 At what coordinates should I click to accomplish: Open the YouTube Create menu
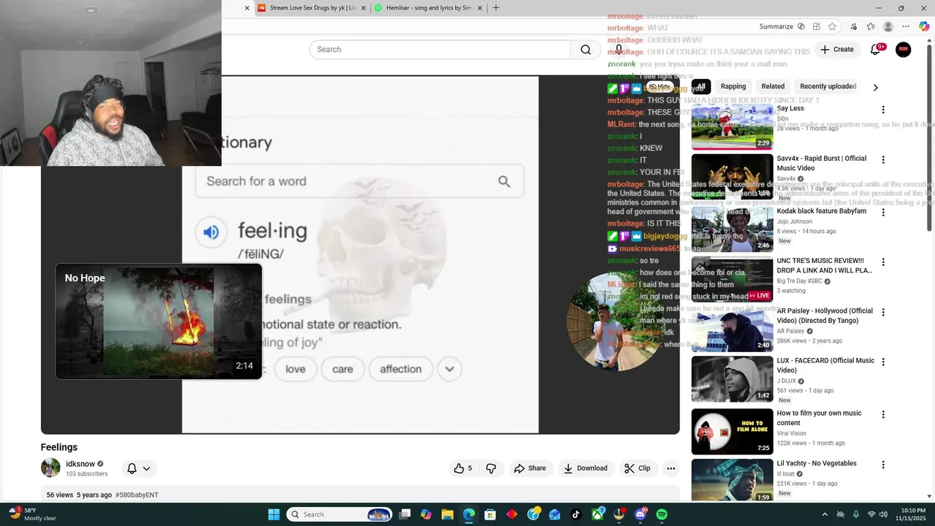[x=836, y=50]
